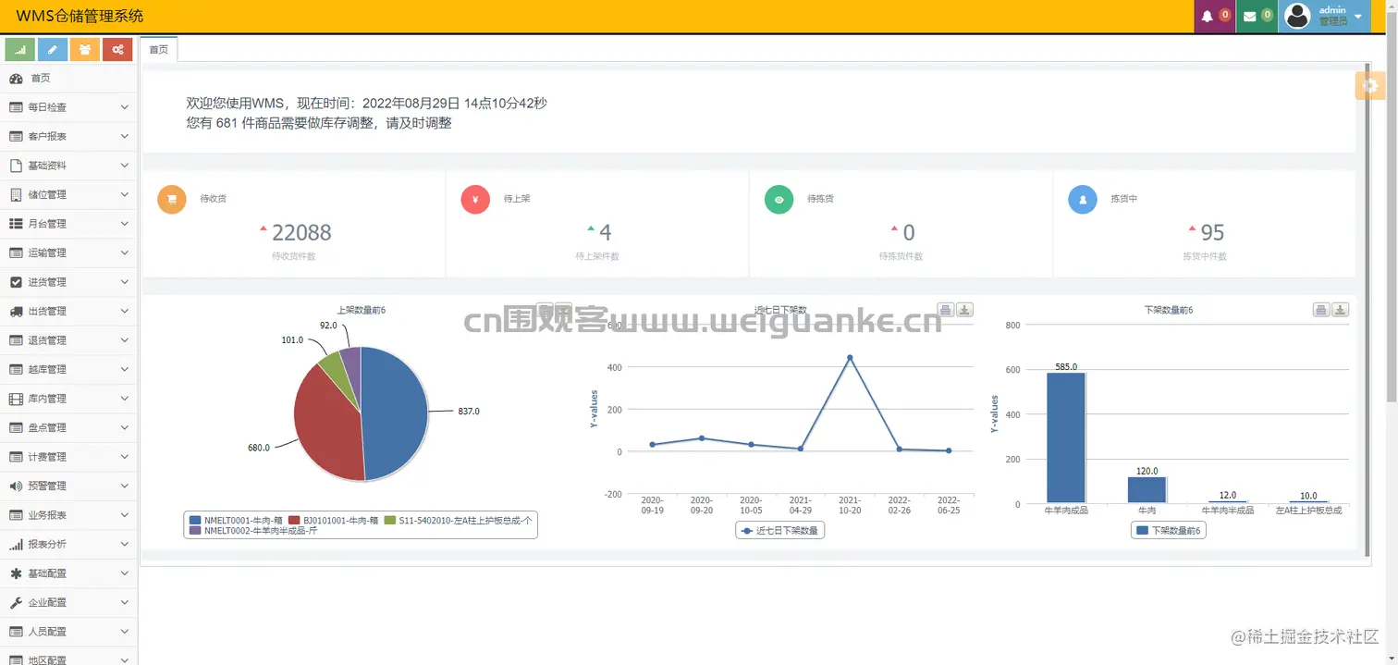Click the red gears icon button in sidebar
Image resolution: width=1398 pixels, height=665 pixels.
click(x=117, y=49)
